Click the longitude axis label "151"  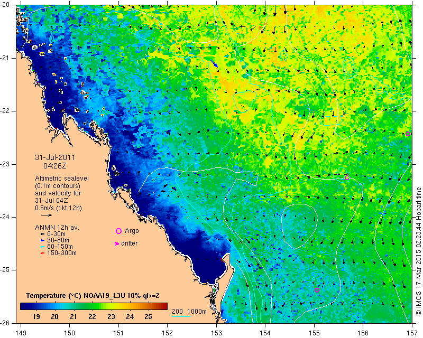pyautogui.click(x=118, y=333)
